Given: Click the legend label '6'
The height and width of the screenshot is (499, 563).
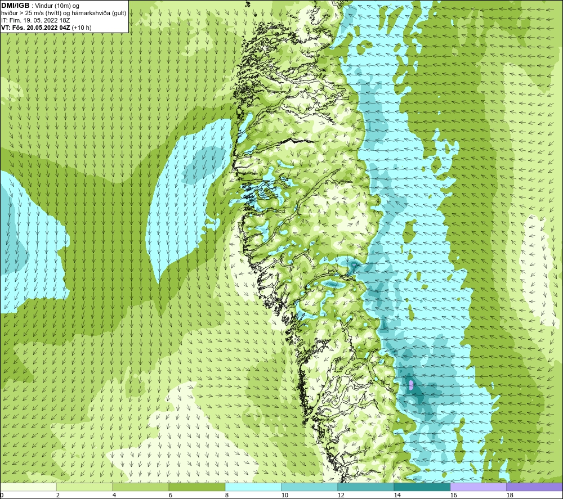Looking at the screenshot, I should tap(170, 495).
